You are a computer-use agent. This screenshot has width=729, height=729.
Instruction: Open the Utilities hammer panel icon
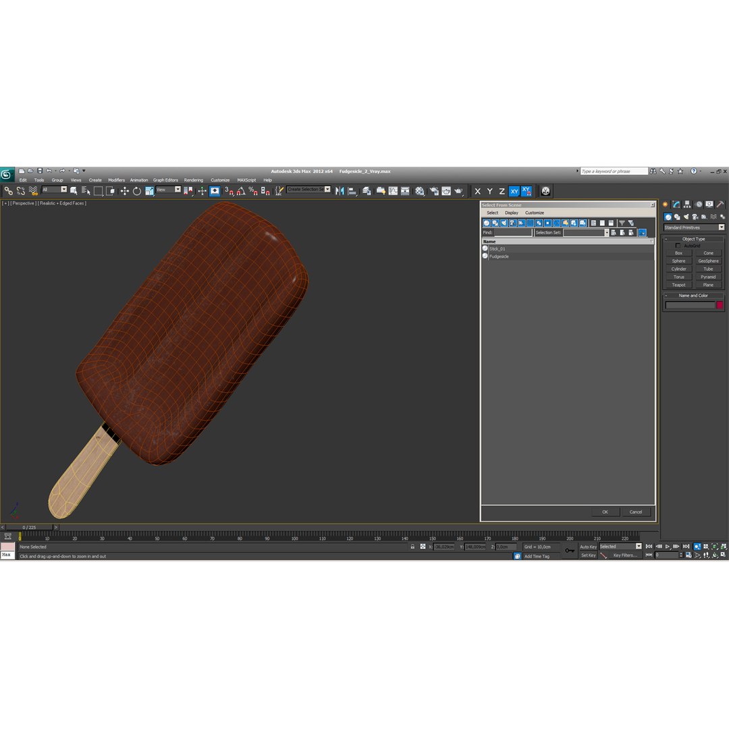720,204
